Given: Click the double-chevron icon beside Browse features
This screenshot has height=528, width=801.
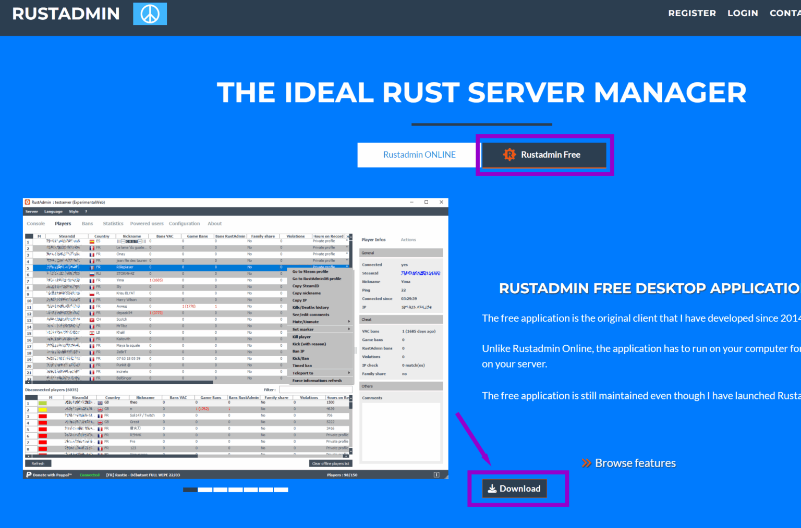Looking at the screenshot, I should tap(586, 462).
